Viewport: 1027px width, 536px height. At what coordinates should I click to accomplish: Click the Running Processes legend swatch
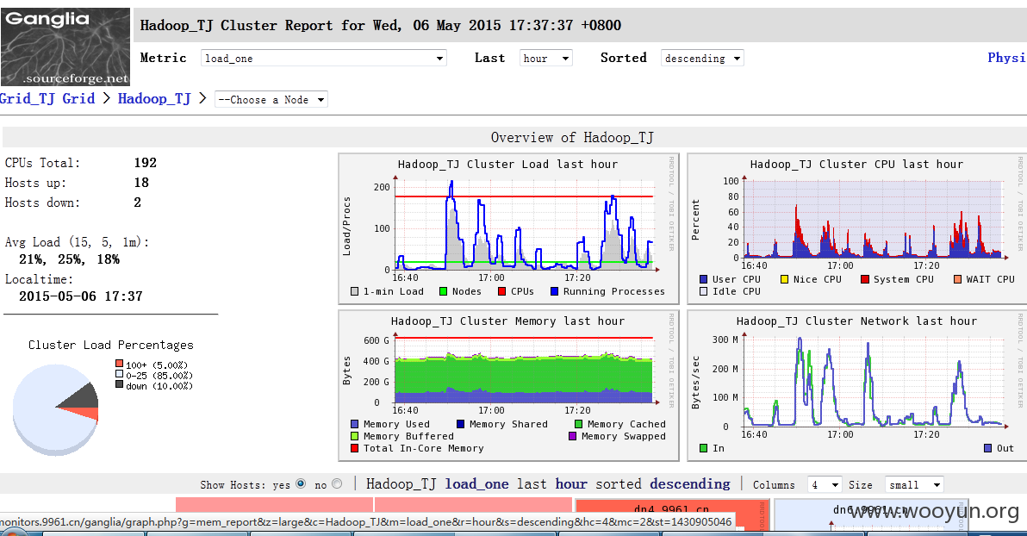coord(555,291)
